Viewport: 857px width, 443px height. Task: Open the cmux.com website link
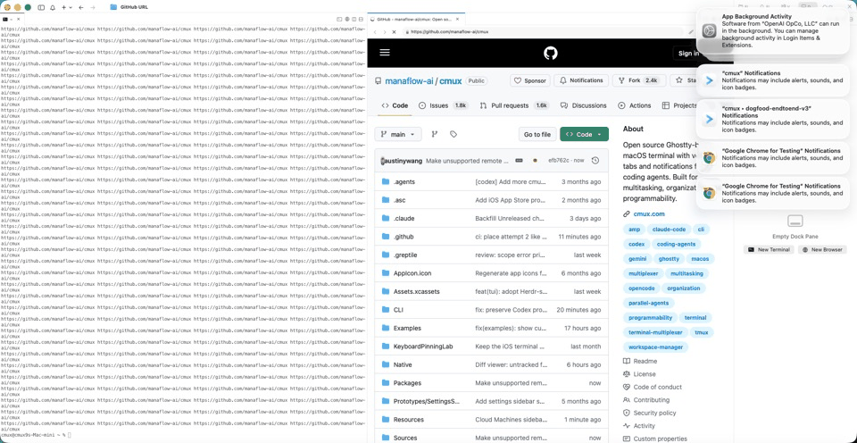[x=649, y=213]
